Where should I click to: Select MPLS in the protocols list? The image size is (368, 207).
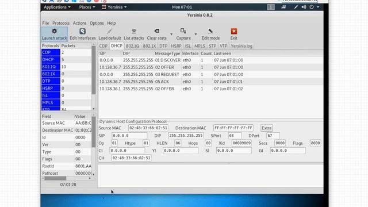51,102
